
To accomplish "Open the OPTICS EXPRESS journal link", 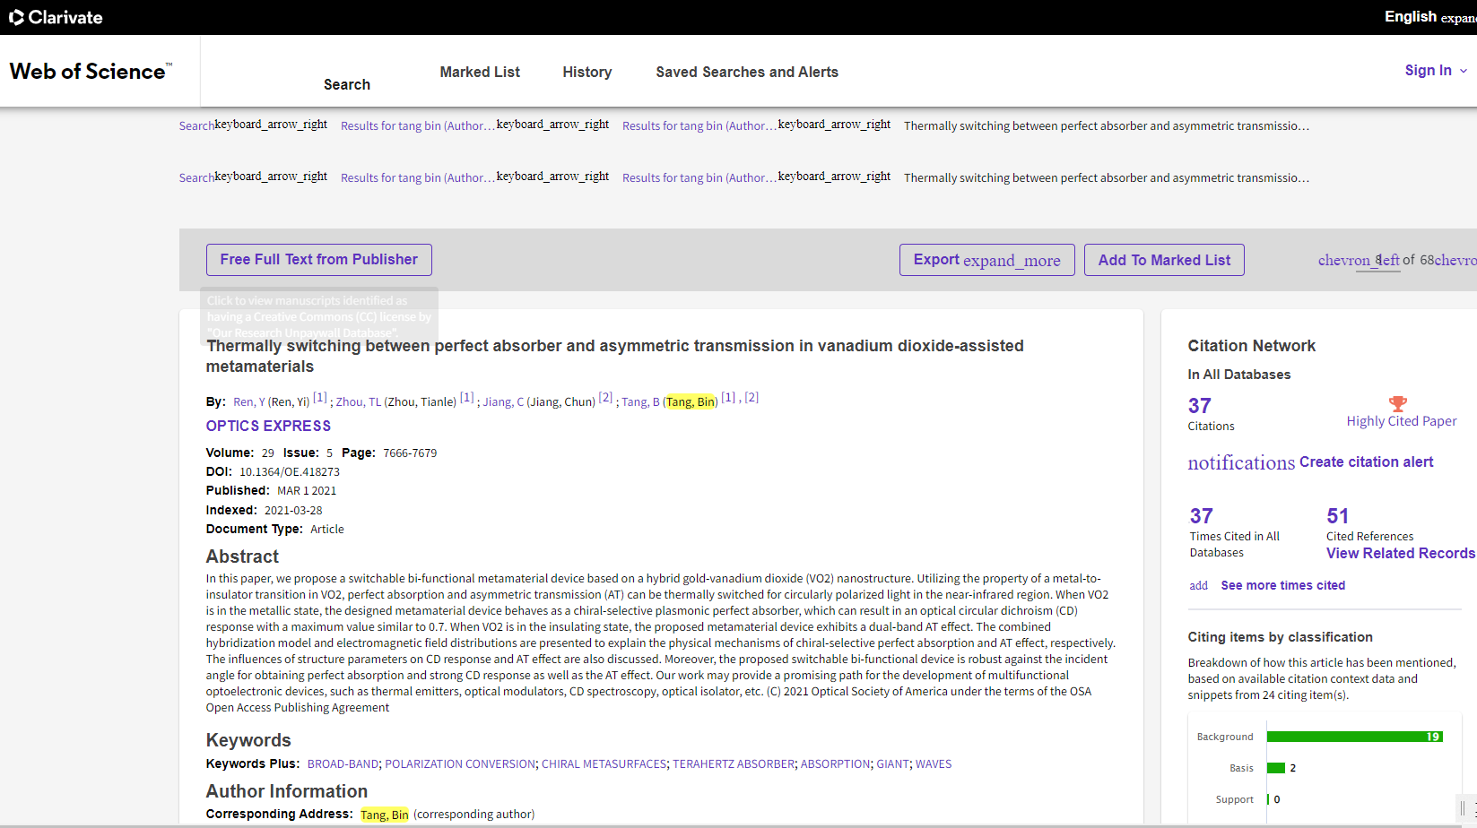I will (268, 427).
